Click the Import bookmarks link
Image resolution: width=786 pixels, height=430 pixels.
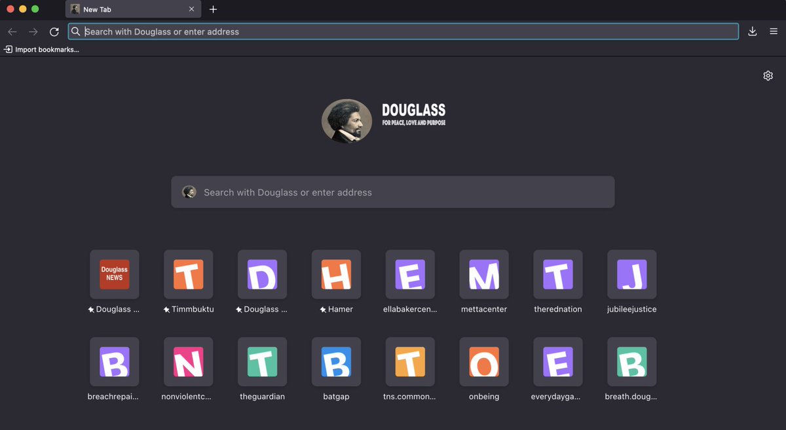41,49
